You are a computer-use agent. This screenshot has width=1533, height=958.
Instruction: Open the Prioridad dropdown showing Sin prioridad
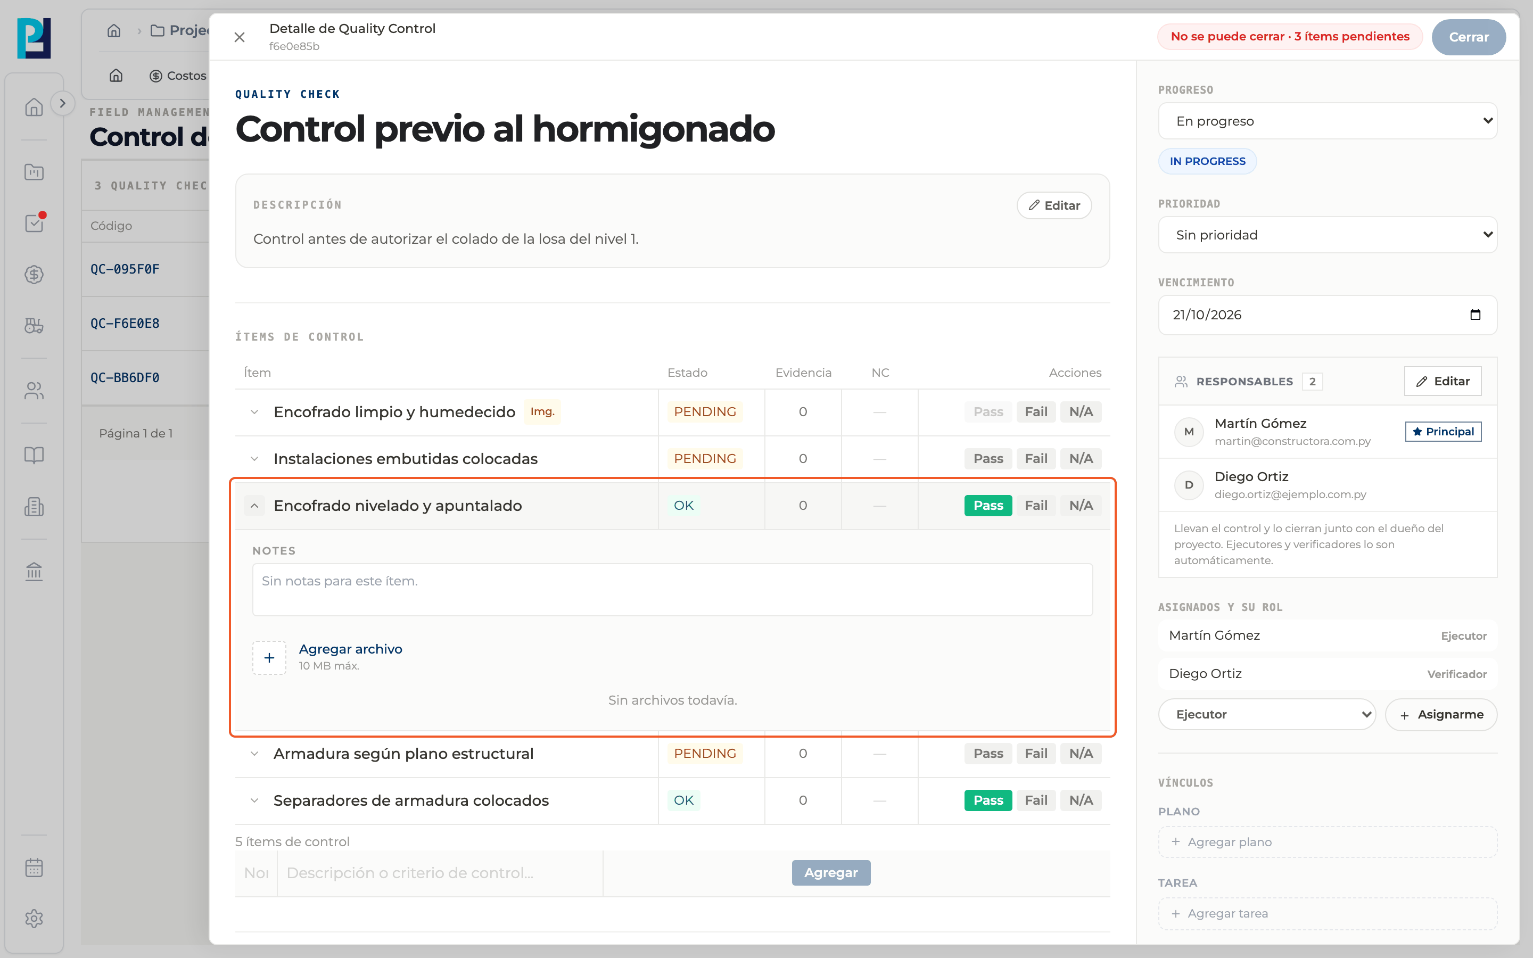(1327, 235)
